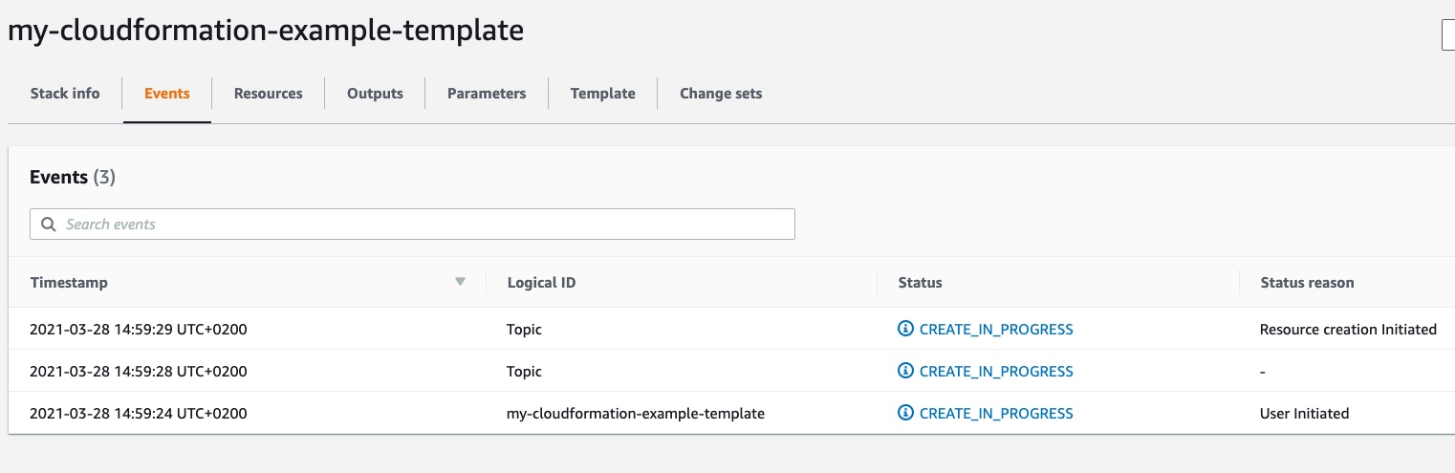Viewport: 1455px width, 473px height.
Task: Click the magnifier icon in the search box
Action: point(49,225)
